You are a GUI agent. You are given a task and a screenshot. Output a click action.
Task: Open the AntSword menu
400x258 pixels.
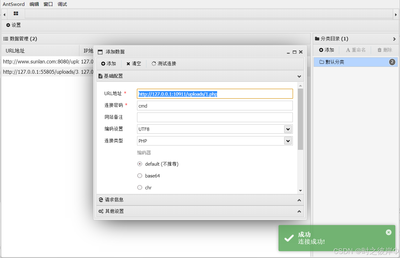point(14,4)
